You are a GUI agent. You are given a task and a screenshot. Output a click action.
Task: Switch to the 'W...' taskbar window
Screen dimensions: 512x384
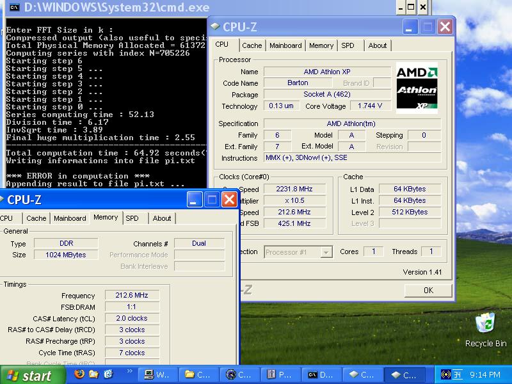(158, 375)
